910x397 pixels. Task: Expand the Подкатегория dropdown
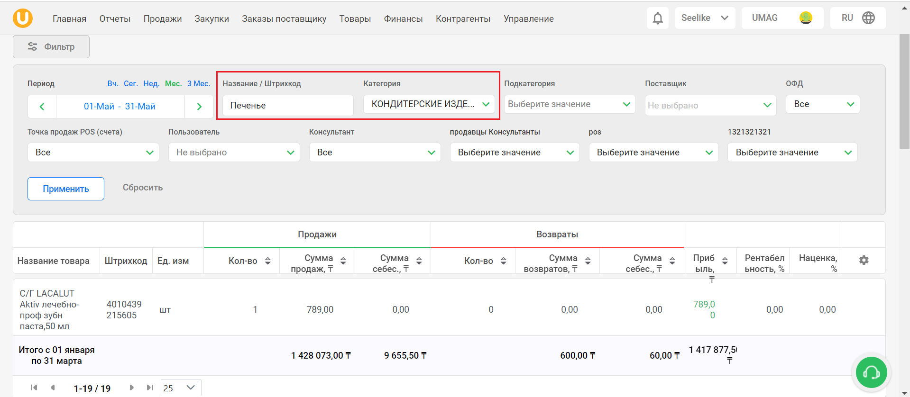(x=570, y=104)
